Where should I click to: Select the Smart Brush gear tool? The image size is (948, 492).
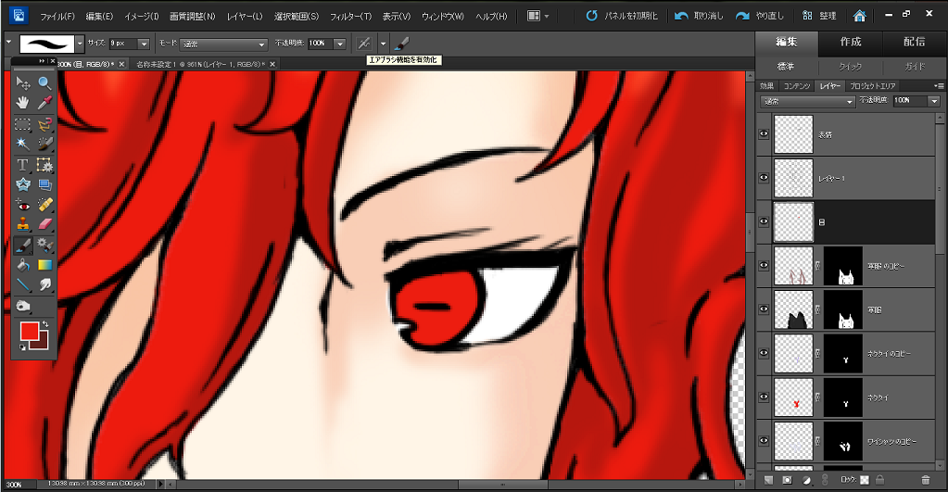pyautogui.click(x=44, y=245)
